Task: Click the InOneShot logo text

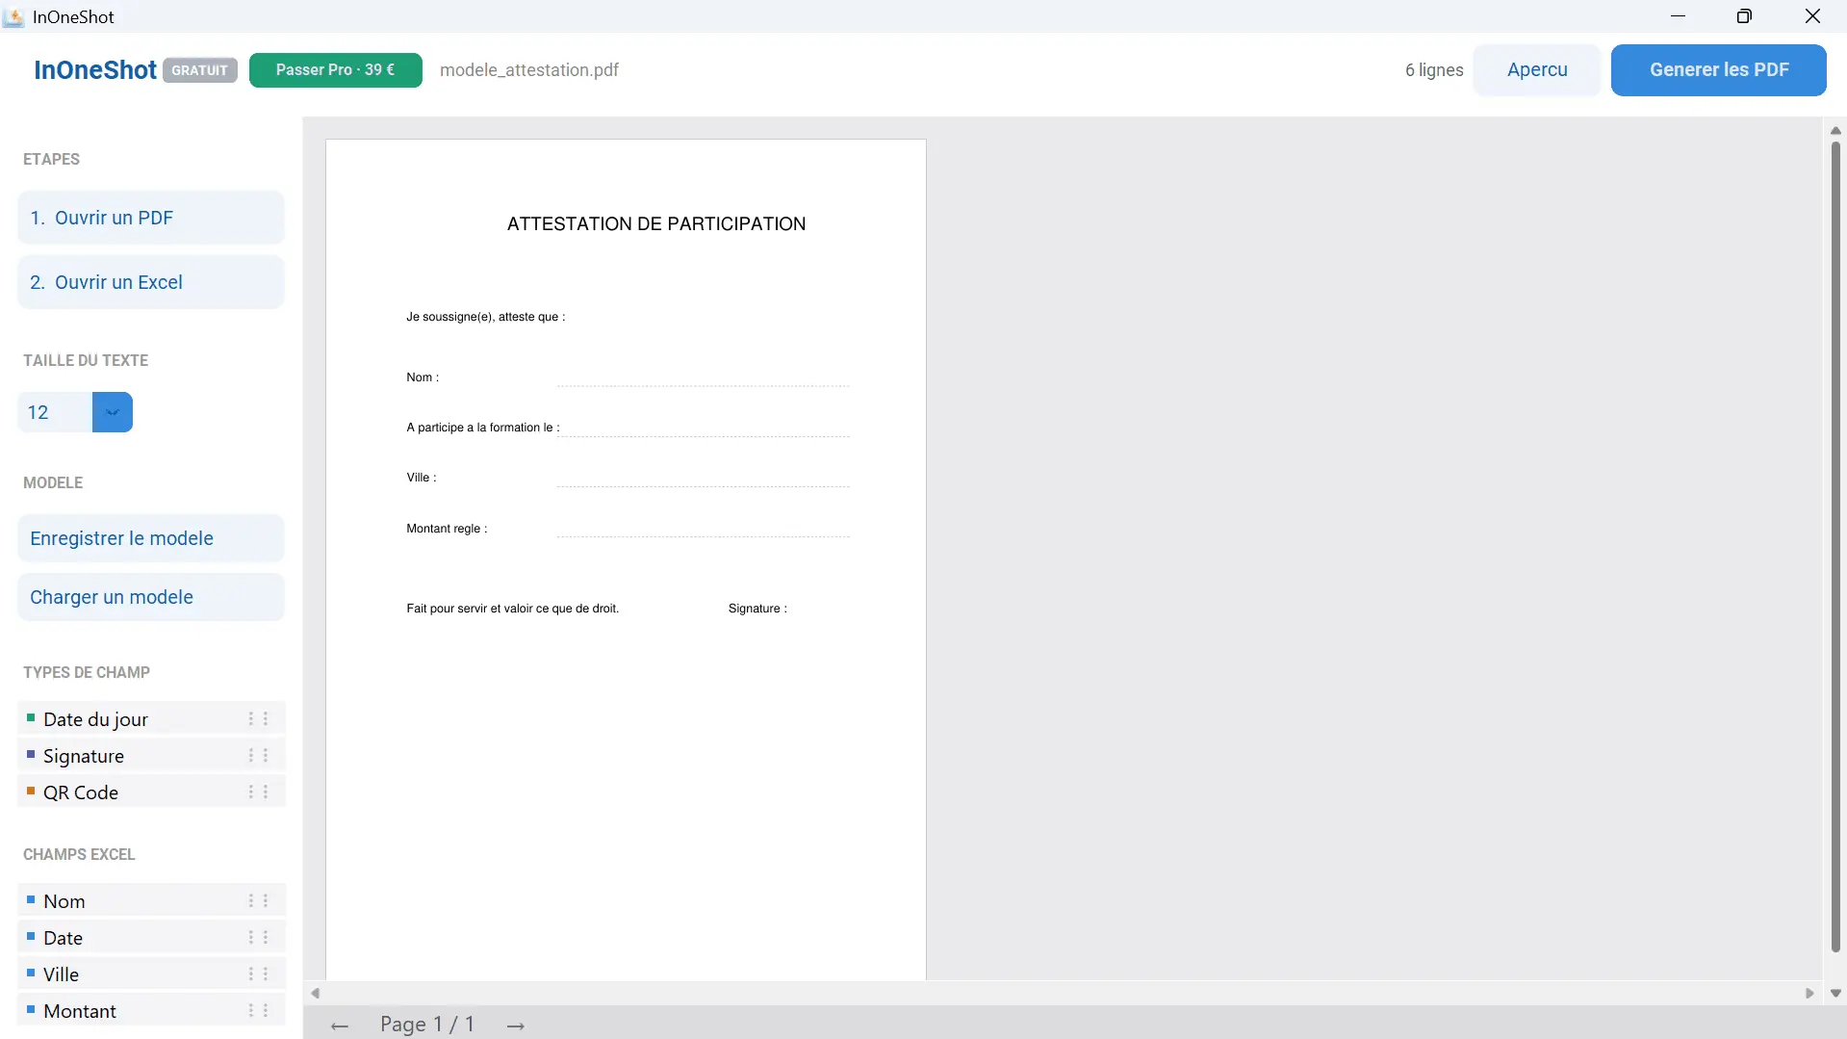Action: (95, 70)
